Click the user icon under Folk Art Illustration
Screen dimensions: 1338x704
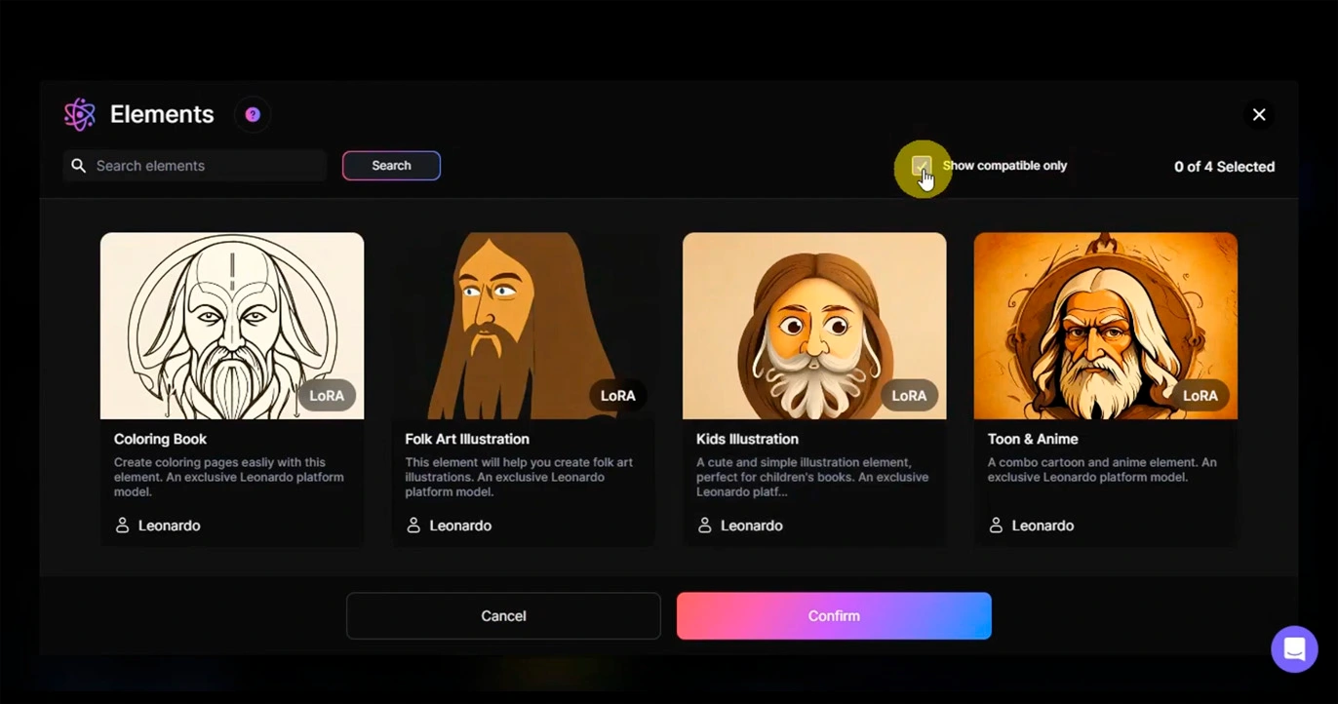[x=413, y=526]
